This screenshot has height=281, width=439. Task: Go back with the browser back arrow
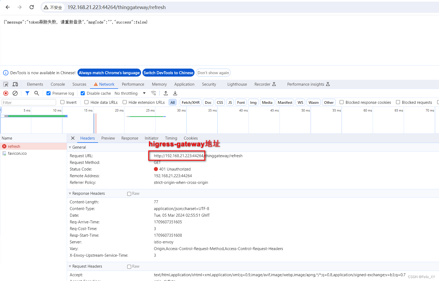pos(8,7)
